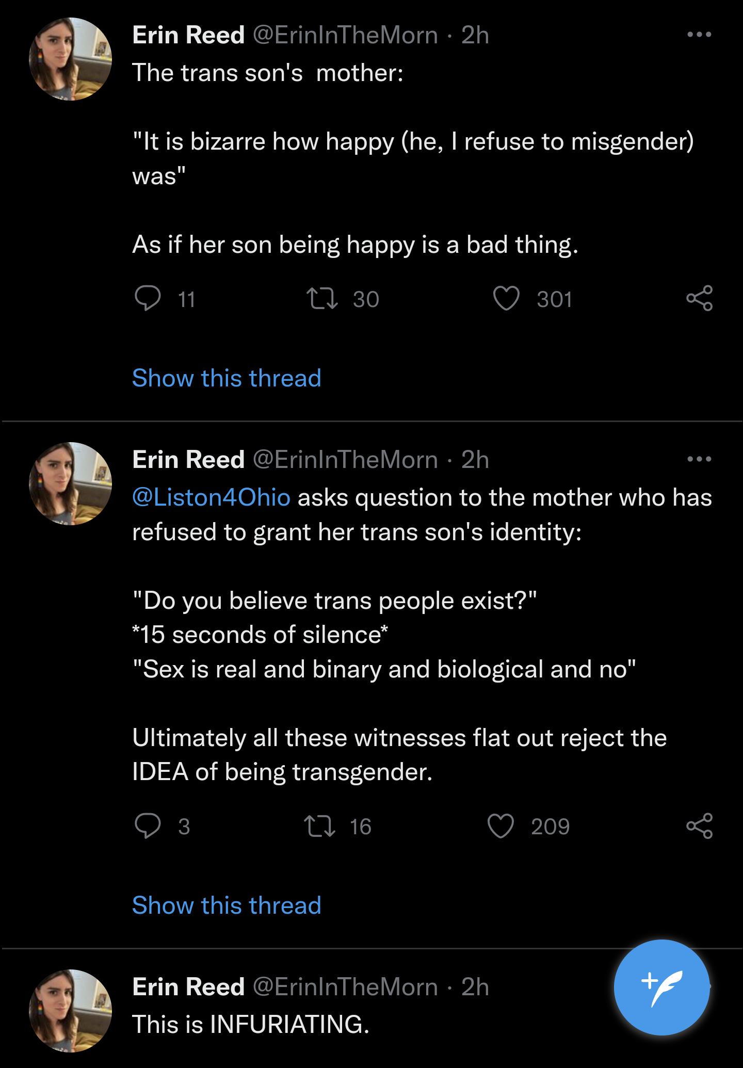Like the tweet with 301 likes

(506, 298)
